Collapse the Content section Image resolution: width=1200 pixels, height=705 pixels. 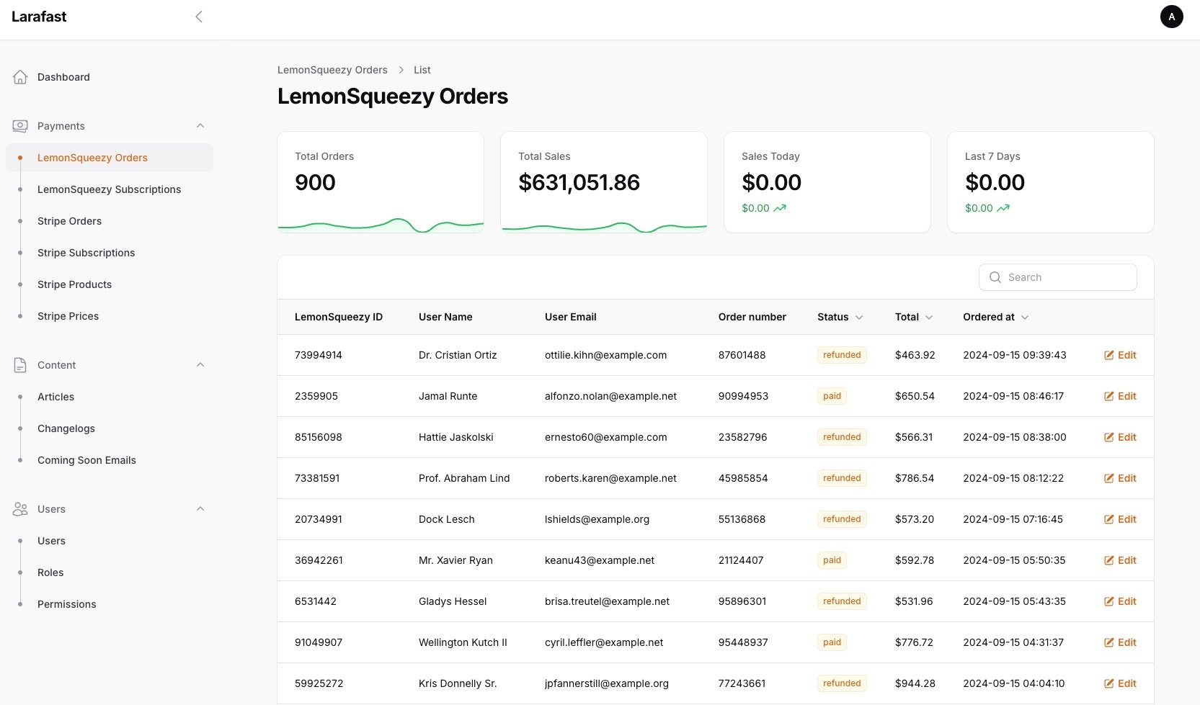pyautogui.click(x=200, y=365)
